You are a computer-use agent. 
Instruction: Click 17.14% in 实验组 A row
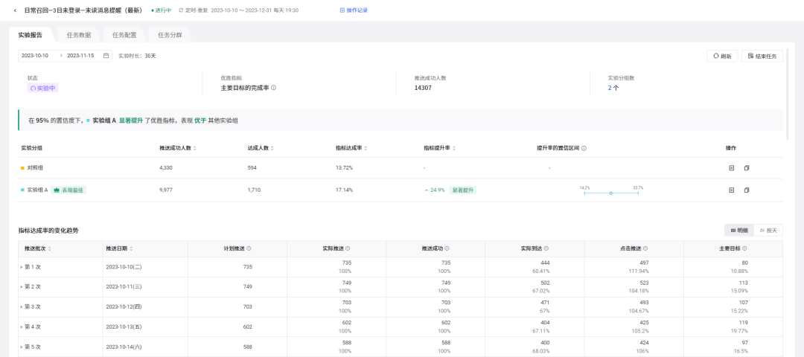[344, 190]
